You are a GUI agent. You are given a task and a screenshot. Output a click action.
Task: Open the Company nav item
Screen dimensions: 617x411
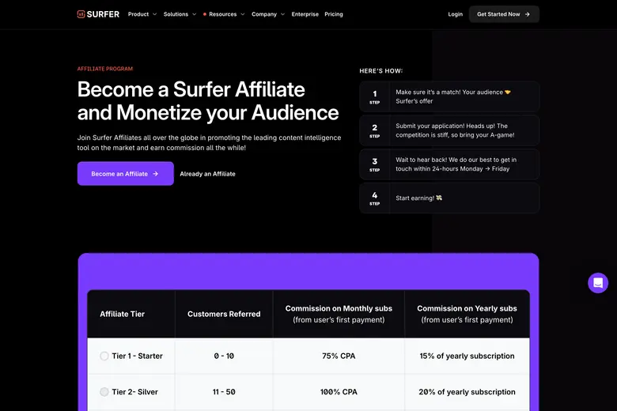point(264,14)
